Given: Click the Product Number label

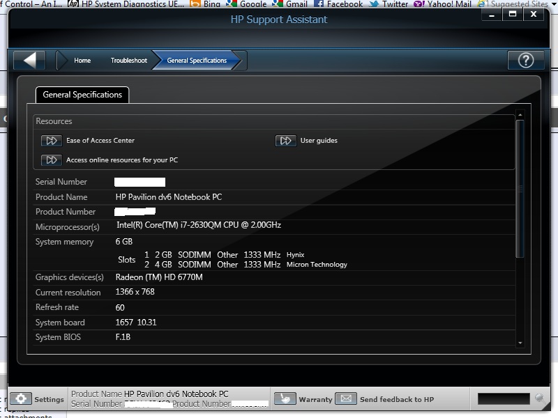Looking at the screenshot, I should coord(66,212).
